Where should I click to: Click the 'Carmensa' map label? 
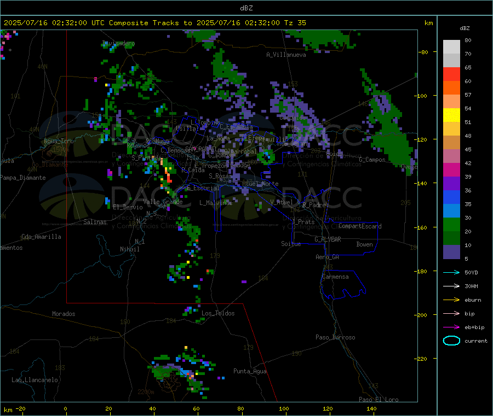click(335, 277)
